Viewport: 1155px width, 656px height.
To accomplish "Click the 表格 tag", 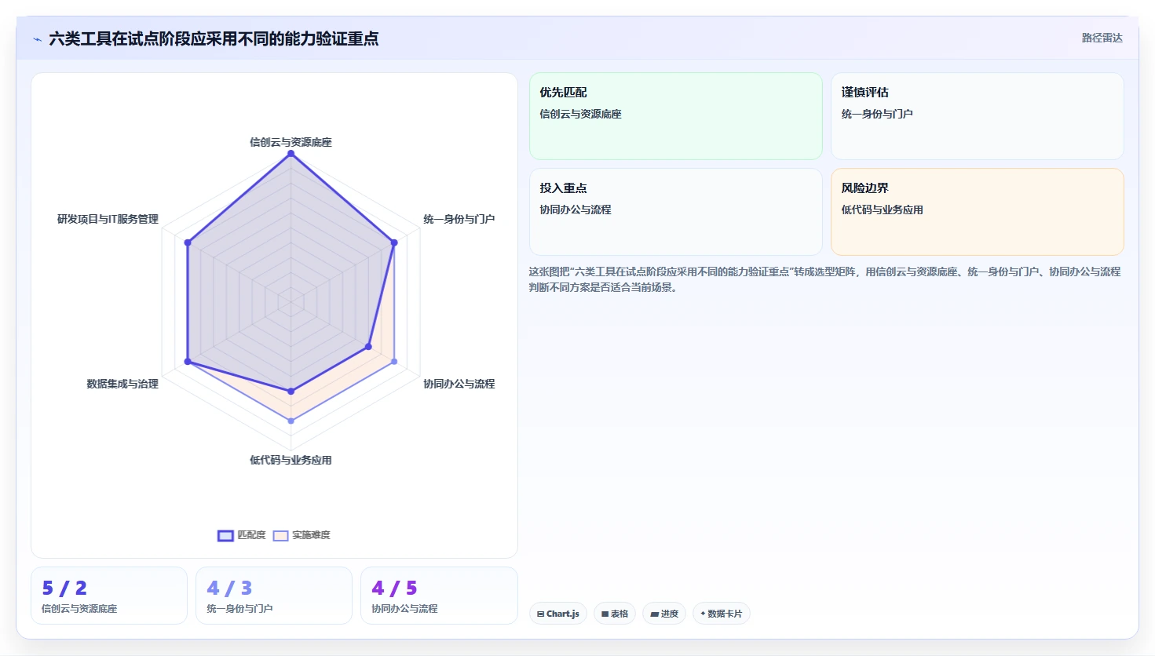I will pos(615,614).
